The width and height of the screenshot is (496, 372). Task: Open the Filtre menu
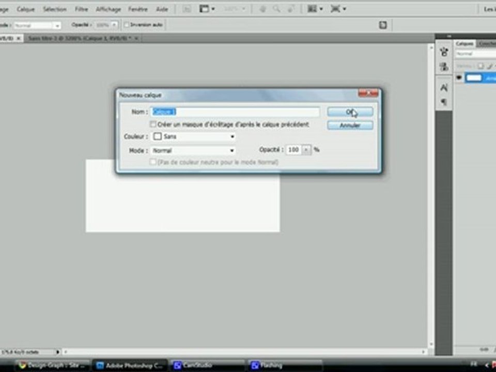click(x=81, y=9)
